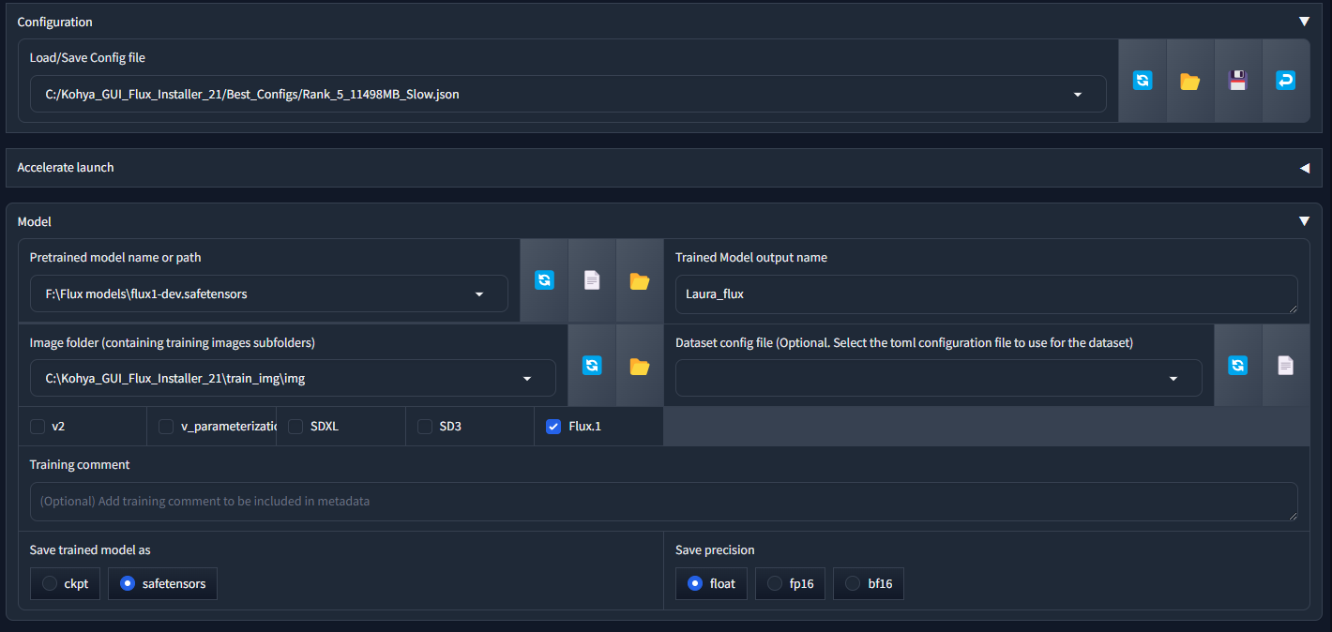This screenshot has width=1332, height=632.
Task: Refresh pretrained model path list
Action: 544,280
